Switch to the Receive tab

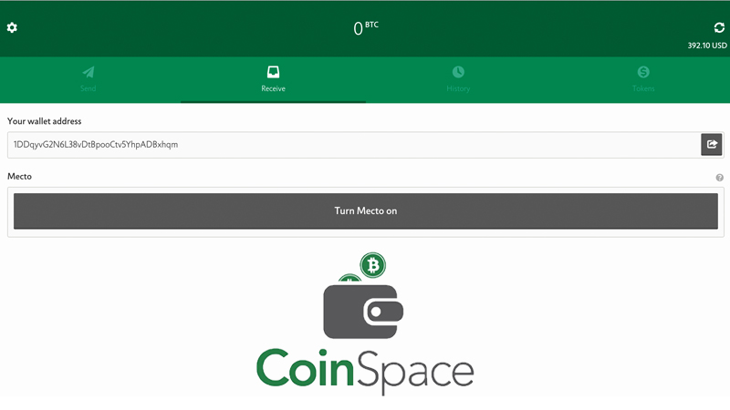273,79
